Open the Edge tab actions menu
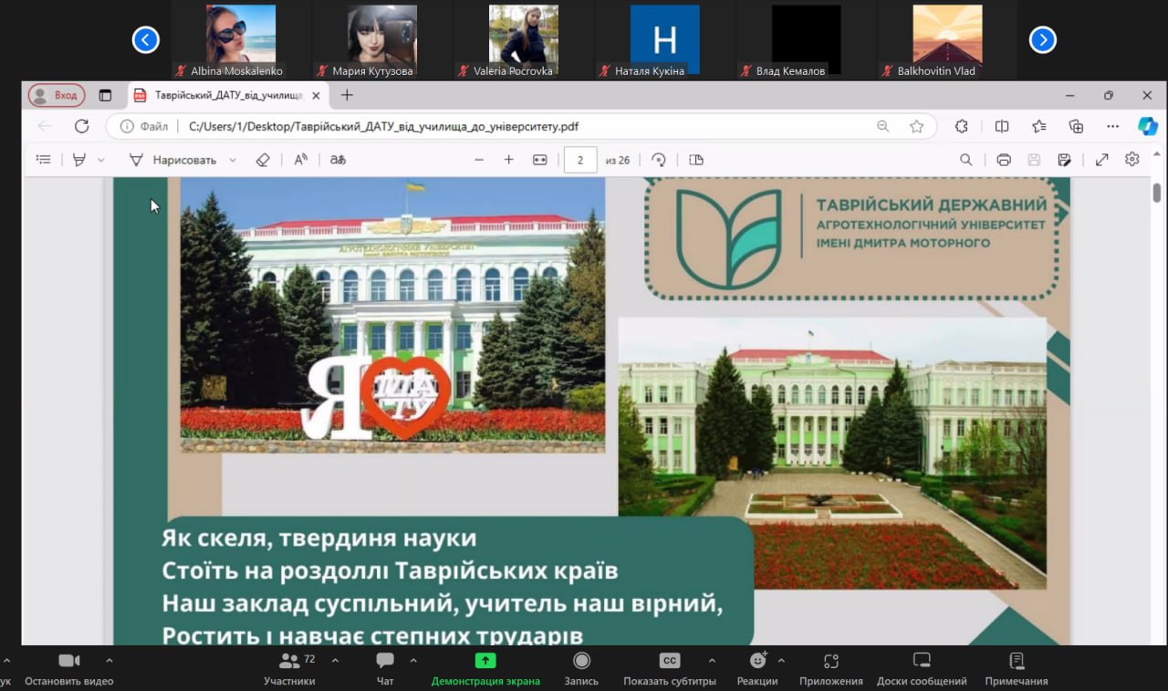This screenshot has height=691, width=1168. [x=105, y=95]
